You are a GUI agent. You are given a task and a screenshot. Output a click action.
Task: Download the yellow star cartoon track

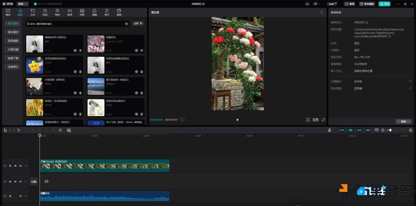81,72
